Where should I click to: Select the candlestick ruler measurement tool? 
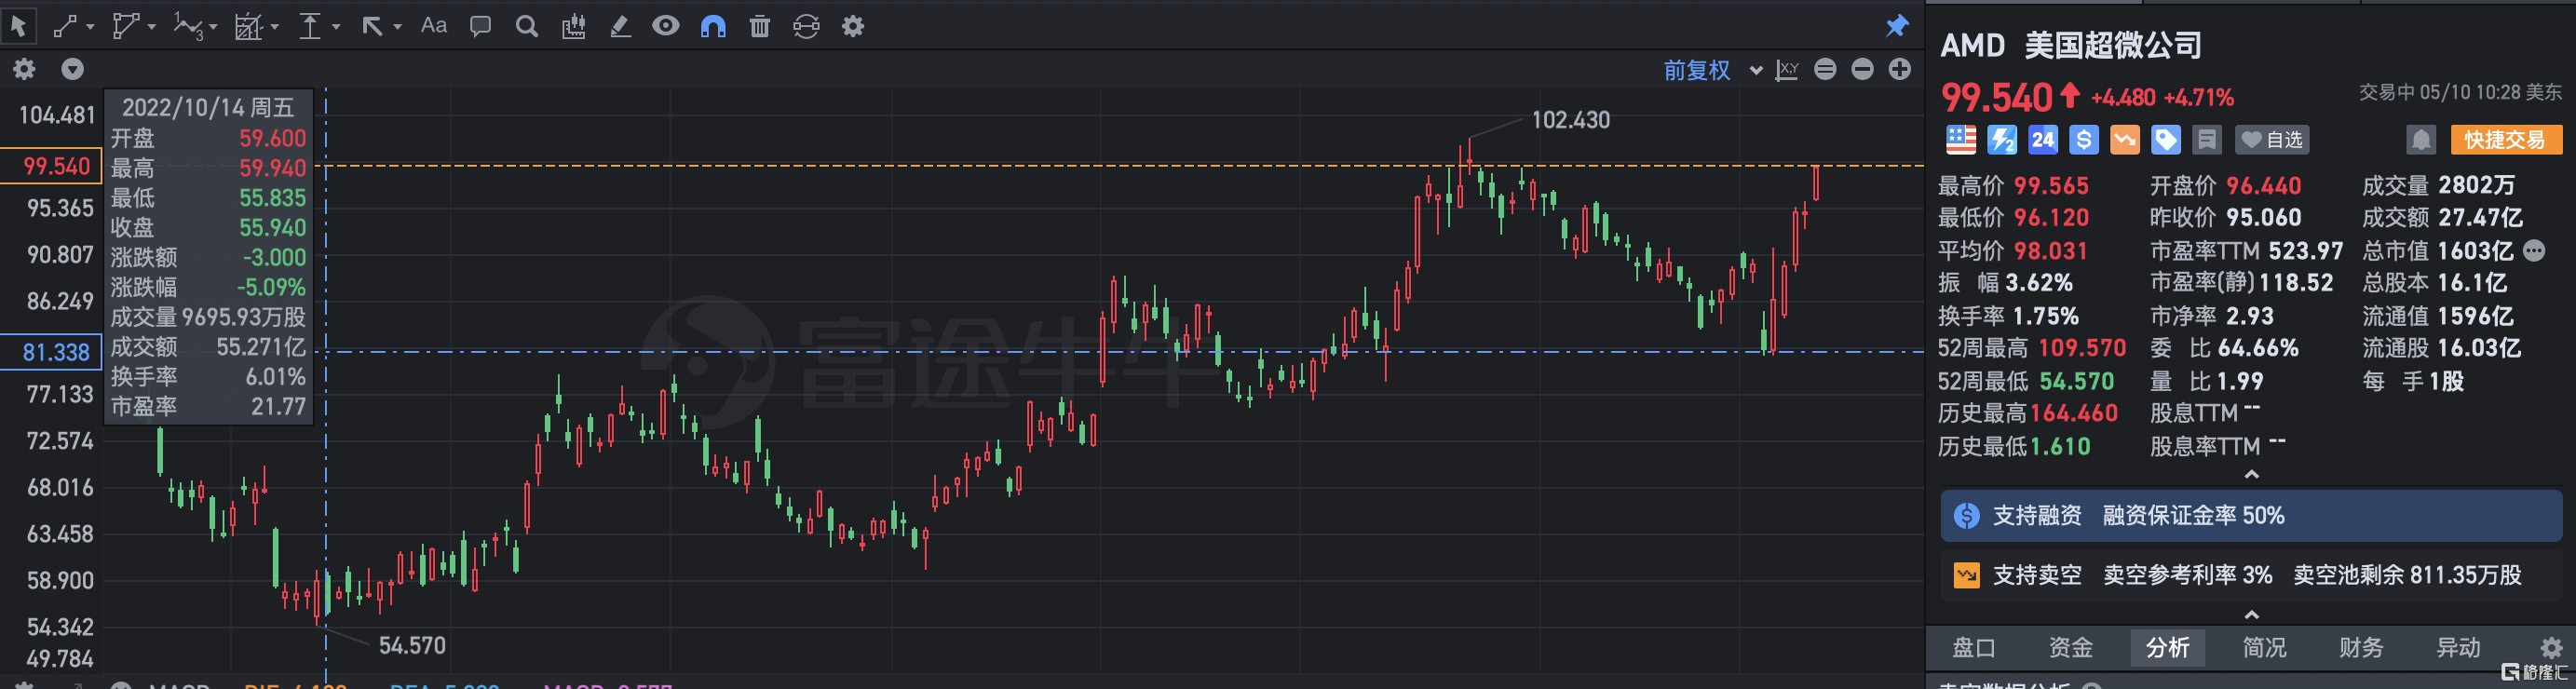(x=573, y=27)
